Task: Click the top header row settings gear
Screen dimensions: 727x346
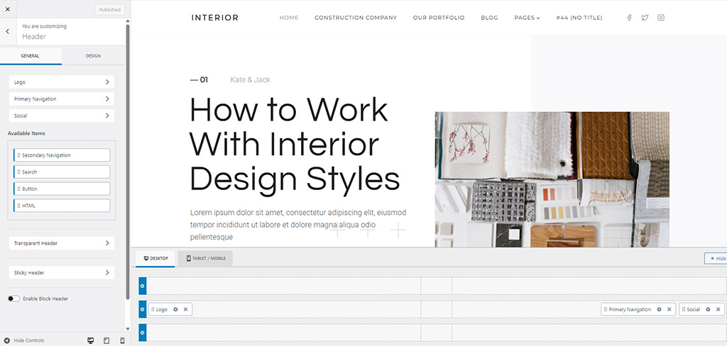Action: tap(142, 286)
